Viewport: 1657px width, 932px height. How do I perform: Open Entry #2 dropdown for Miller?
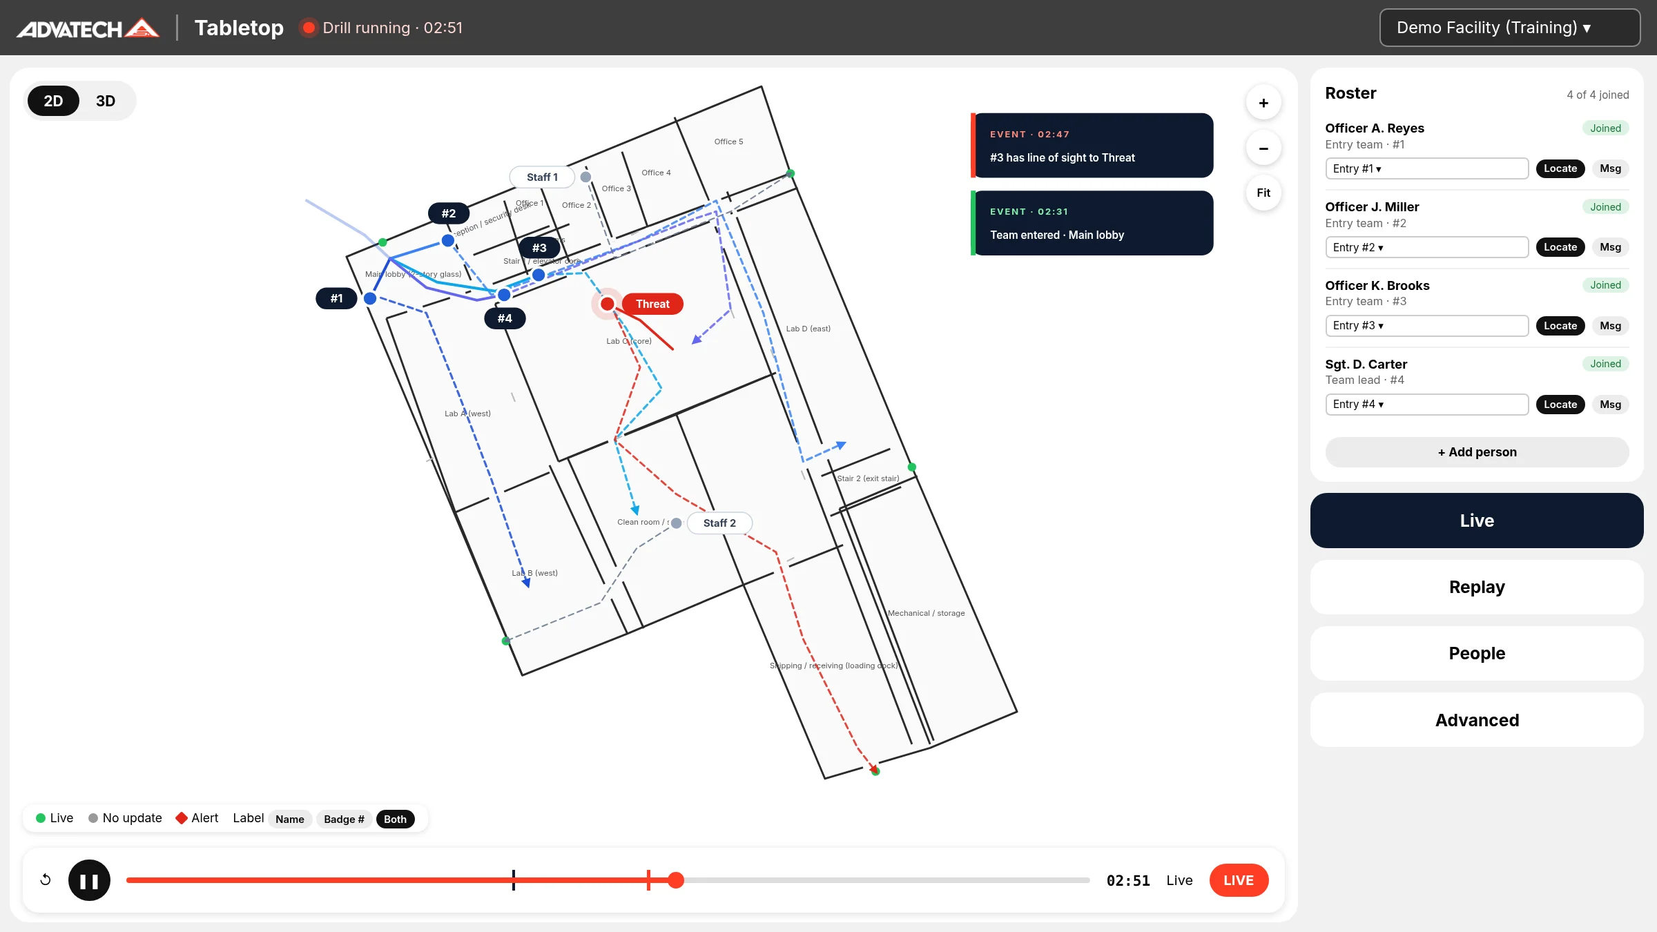pos(1426,247)
